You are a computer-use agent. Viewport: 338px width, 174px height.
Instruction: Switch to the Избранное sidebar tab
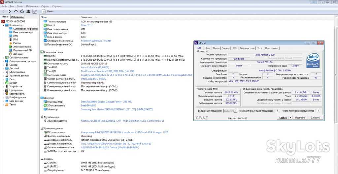coord(17,17)
